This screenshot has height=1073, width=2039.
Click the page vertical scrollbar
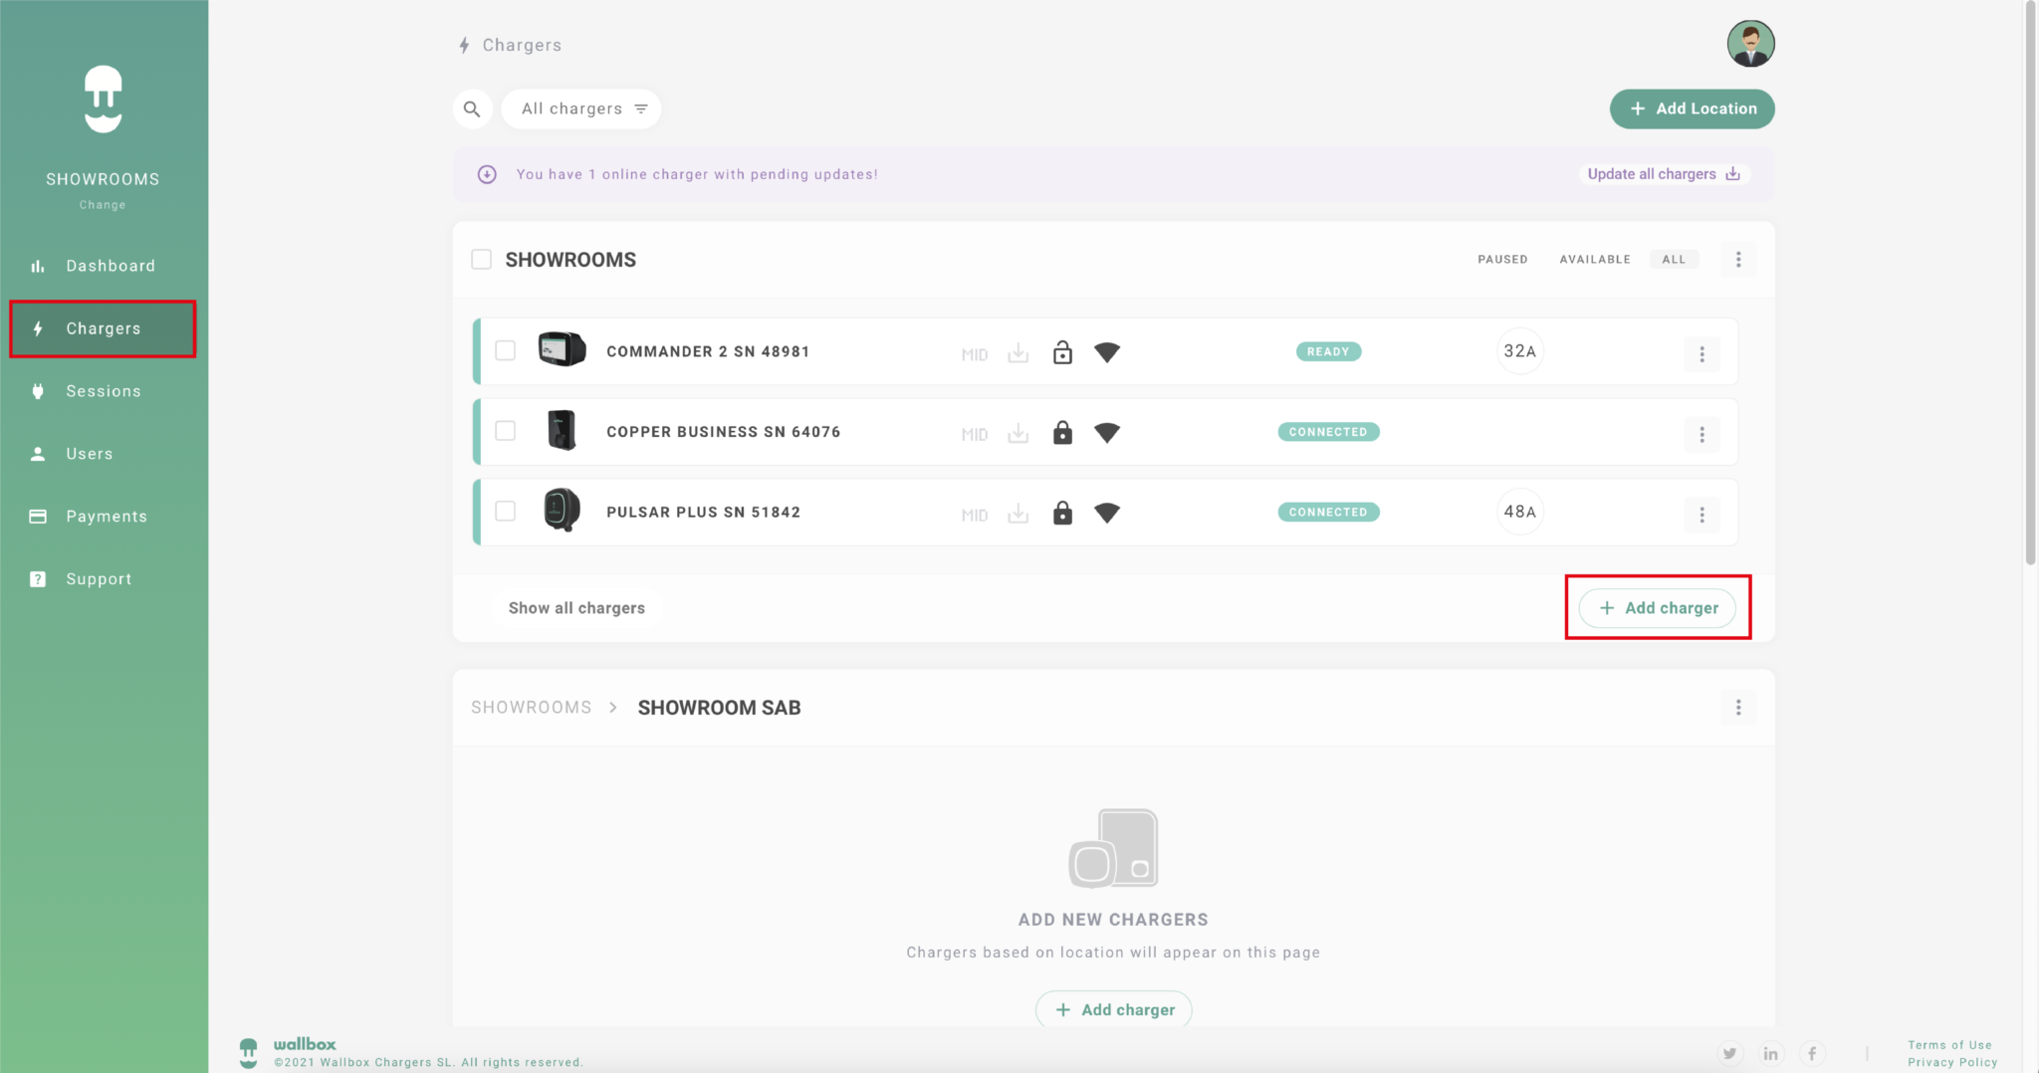2030,299
